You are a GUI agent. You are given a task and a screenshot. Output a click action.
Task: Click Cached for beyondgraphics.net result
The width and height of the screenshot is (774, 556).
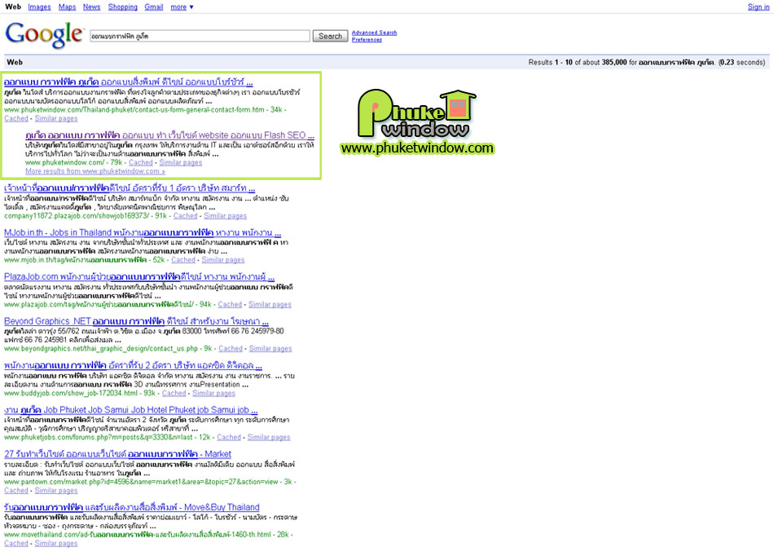tap(231, 349)
